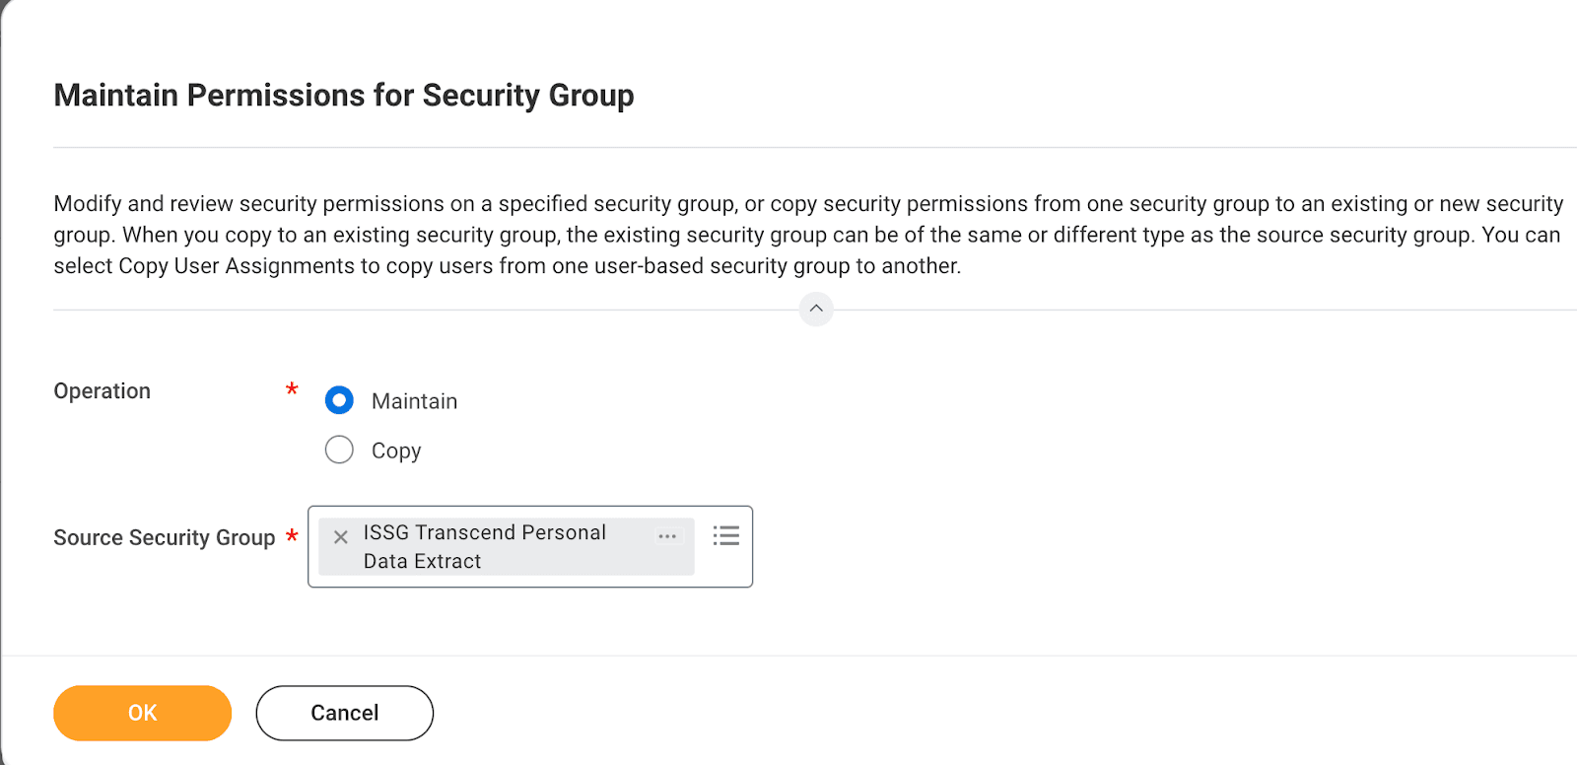
Task: Click the OK button
Action: [142, 713]
